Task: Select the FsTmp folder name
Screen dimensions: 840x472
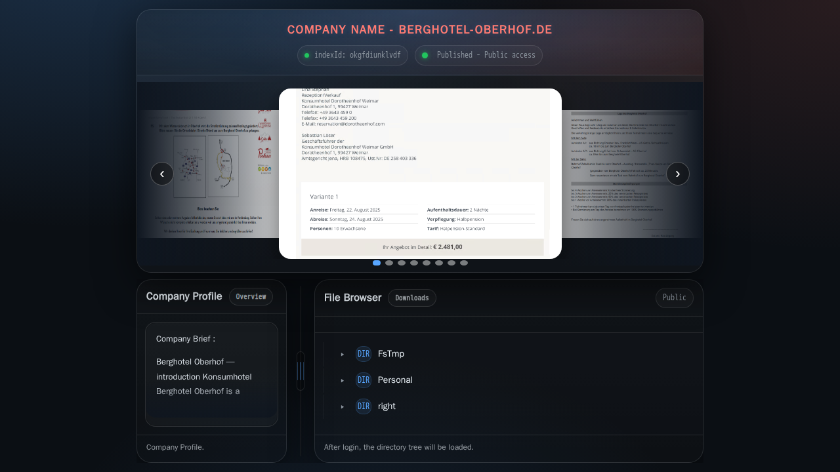Action: [x=391, y=354]
